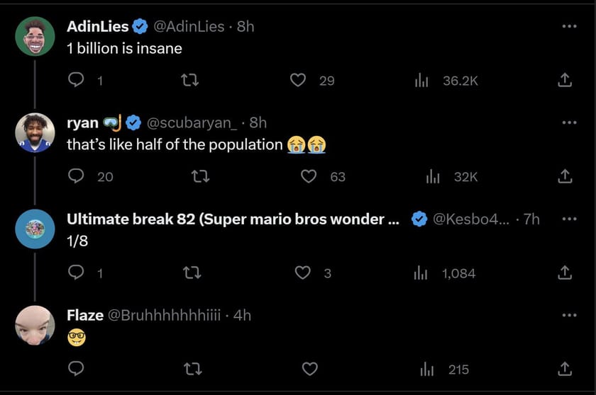Open the Flaze display name link
The width and height of the screenshot is (596, 395).
tap(84, 315)
